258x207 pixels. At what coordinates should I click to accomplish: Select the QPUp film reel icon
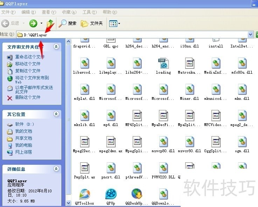[x=111, y=194]
